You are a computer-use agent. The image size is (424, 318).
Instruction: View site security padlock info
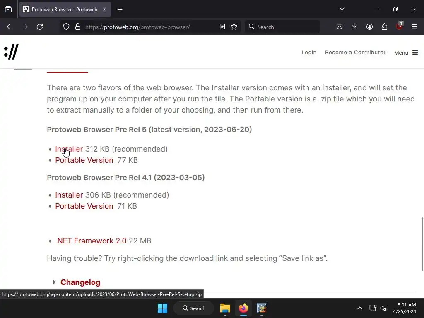78,27
